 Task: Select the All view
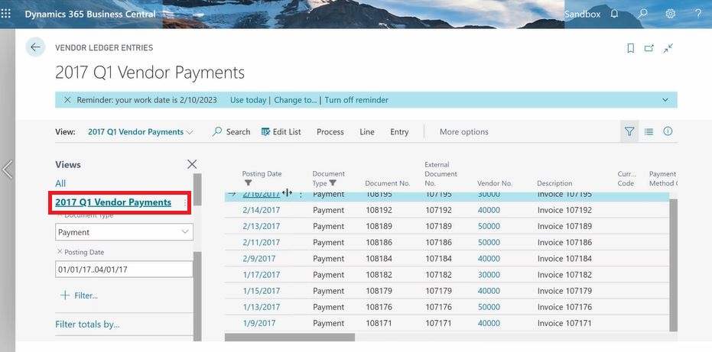coord(60,183)
